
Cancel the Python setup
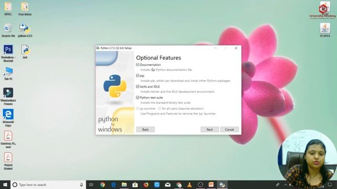[x=230, y=130]
